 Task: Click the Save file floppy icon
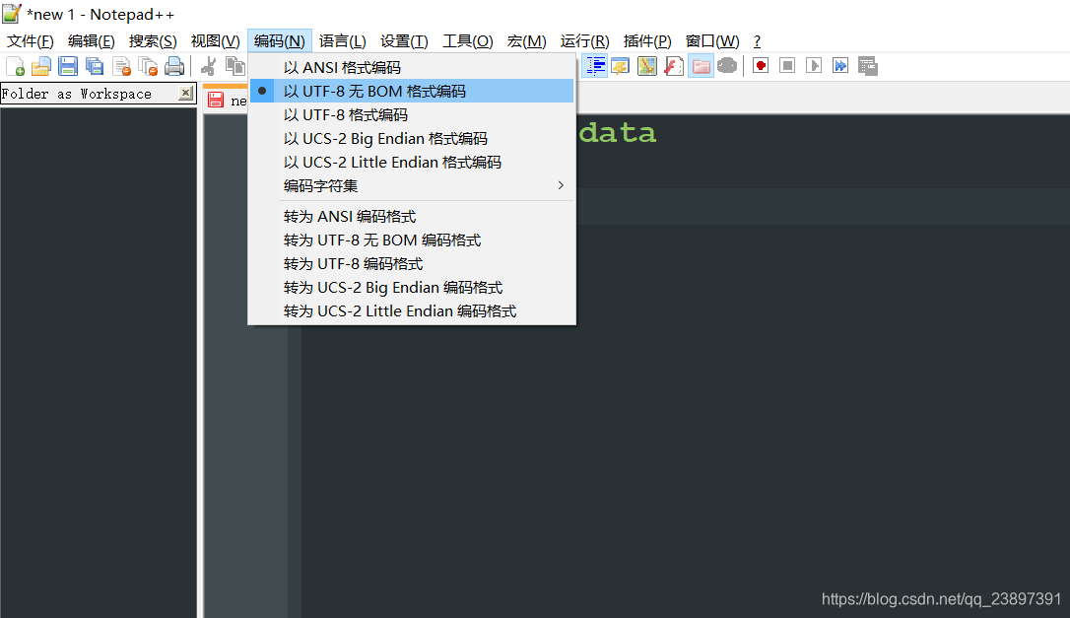(68, 66)
